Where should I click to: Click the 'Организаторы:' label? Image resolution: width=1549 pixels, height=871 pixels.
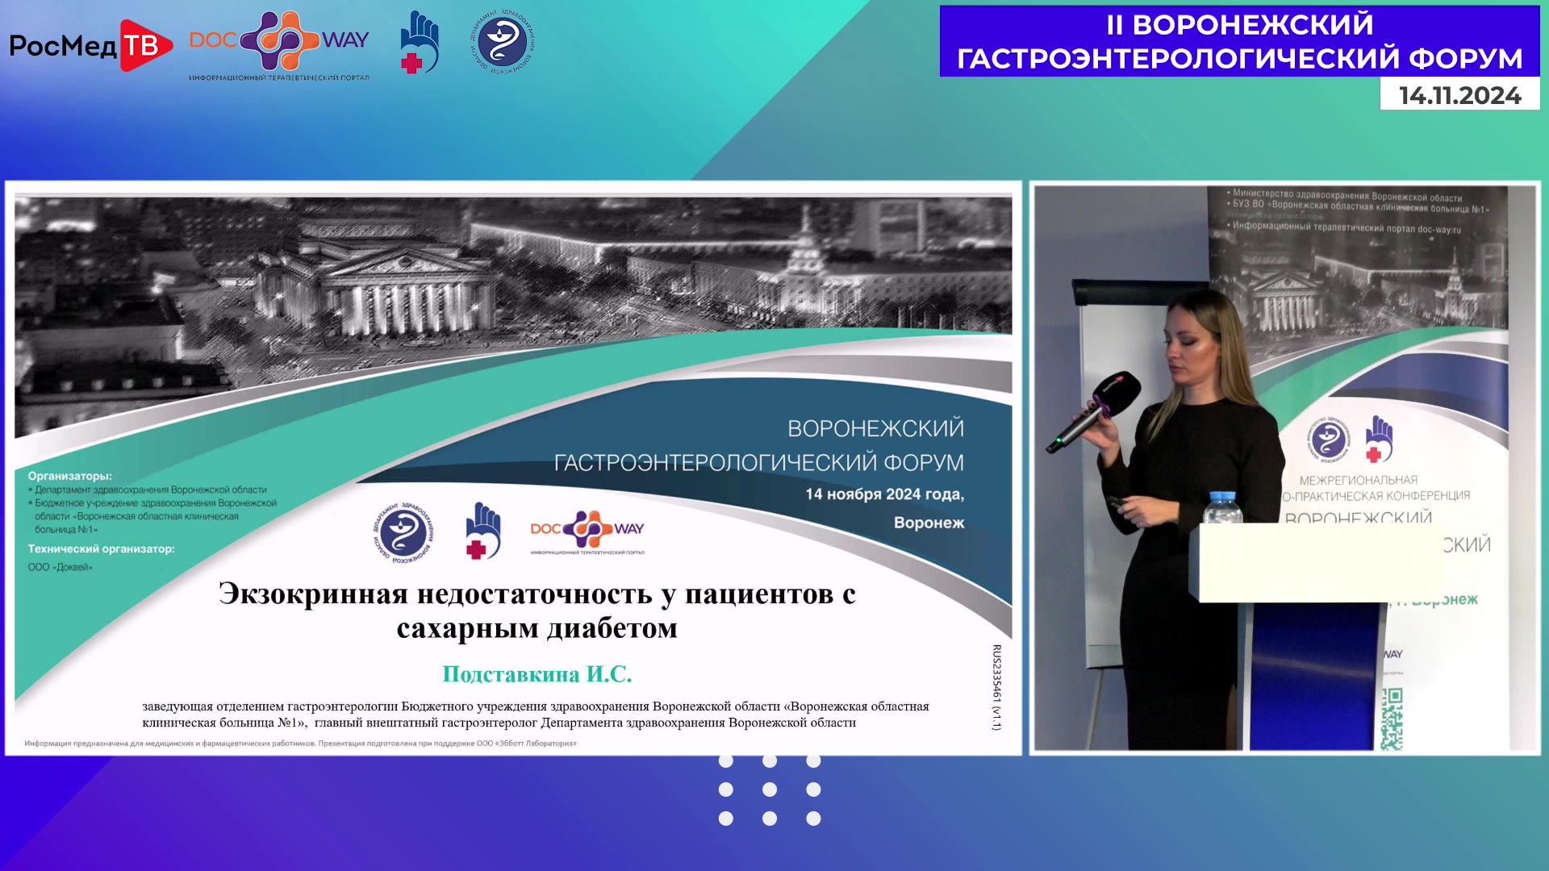[x=70, y=476]
